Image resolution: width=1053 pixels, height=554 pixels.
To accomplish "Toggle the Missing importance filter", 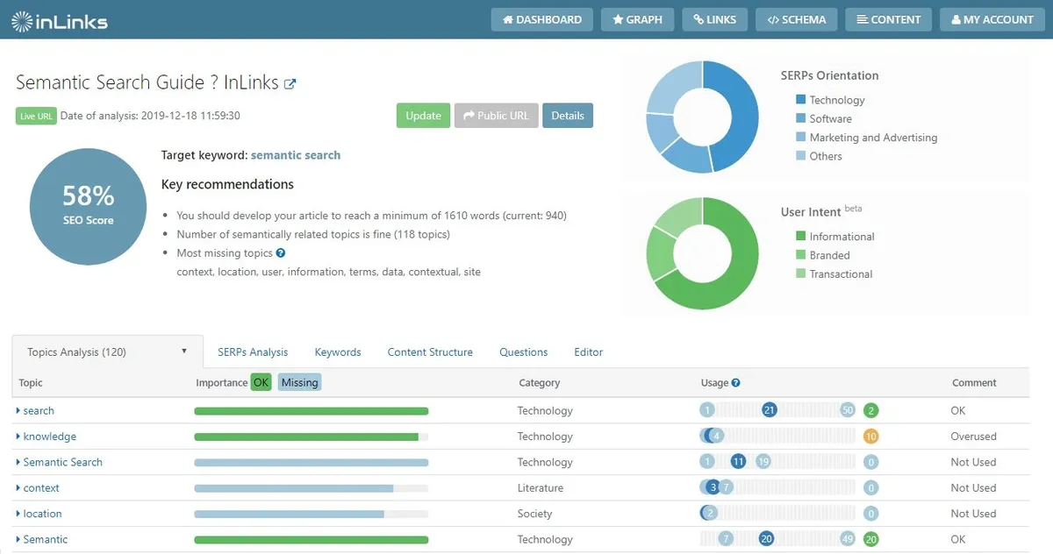I will [300, 382].
